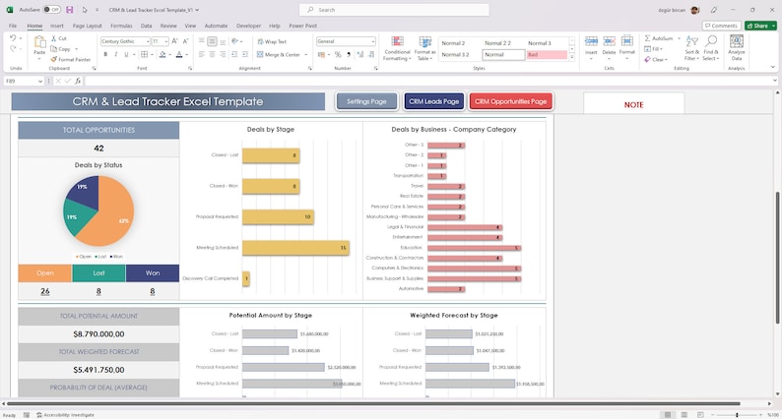The width and height of the screenshot is (782, 419).
Task: Apply Italic formatting
Action: pos(115,54)
